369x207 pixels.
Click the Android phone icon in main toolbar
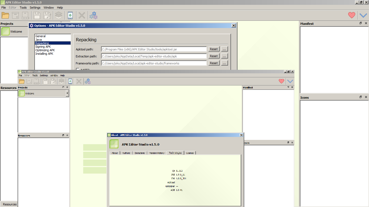(70, 15)
